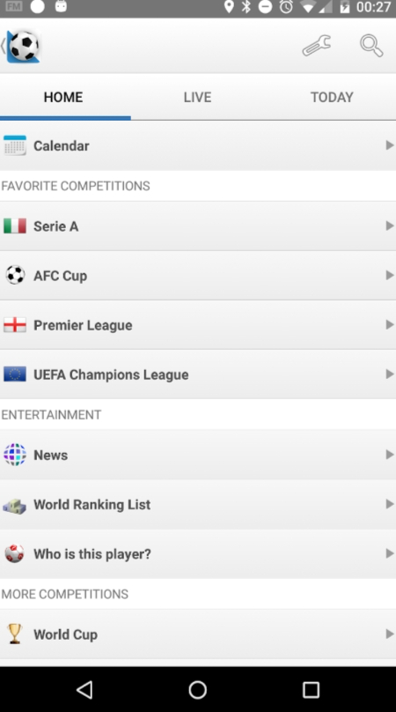The width and height of the screenshot is (396, 712).
Task: Open the Premier League competition
Action: click(198, 325)
